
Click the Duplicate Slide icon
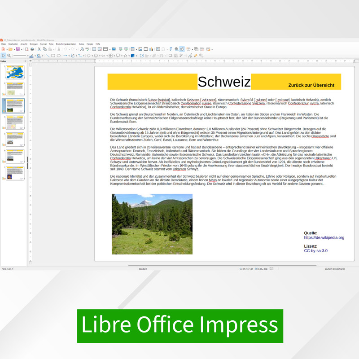[196, 49]
